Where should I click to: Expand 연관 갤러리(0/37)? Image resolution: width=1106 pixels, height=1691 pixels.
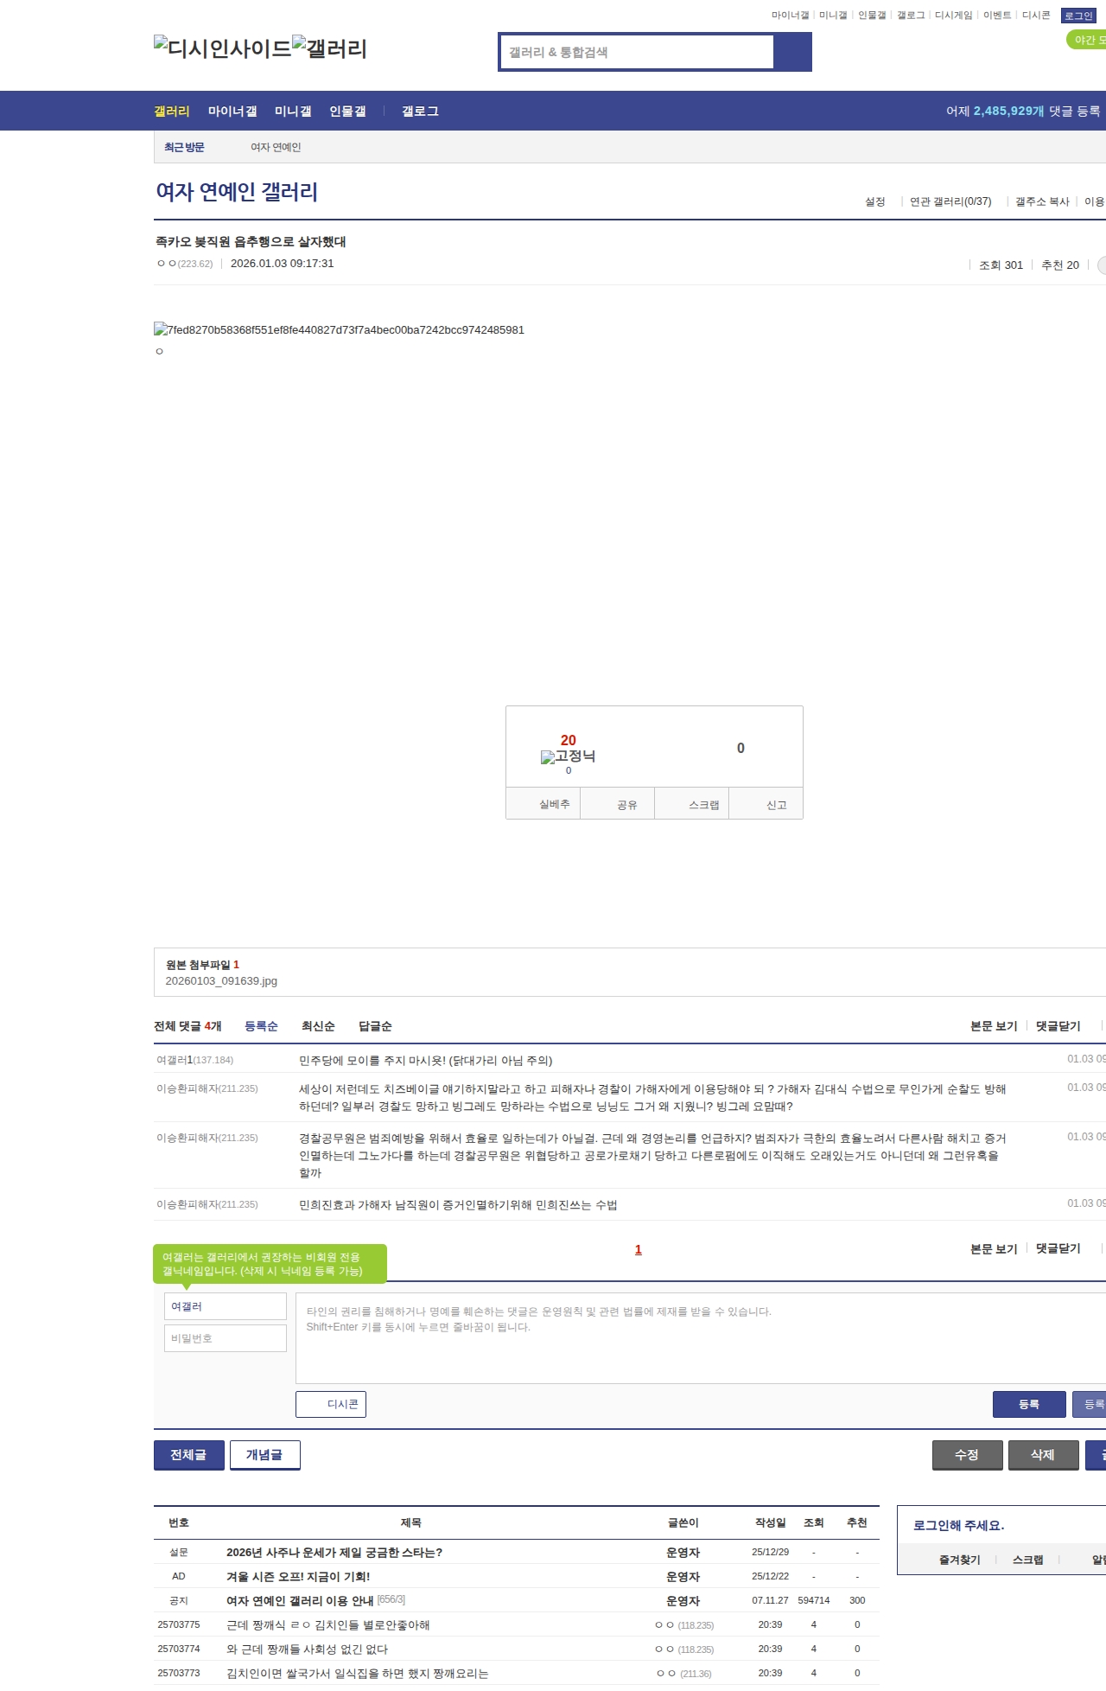pos(950,201)
